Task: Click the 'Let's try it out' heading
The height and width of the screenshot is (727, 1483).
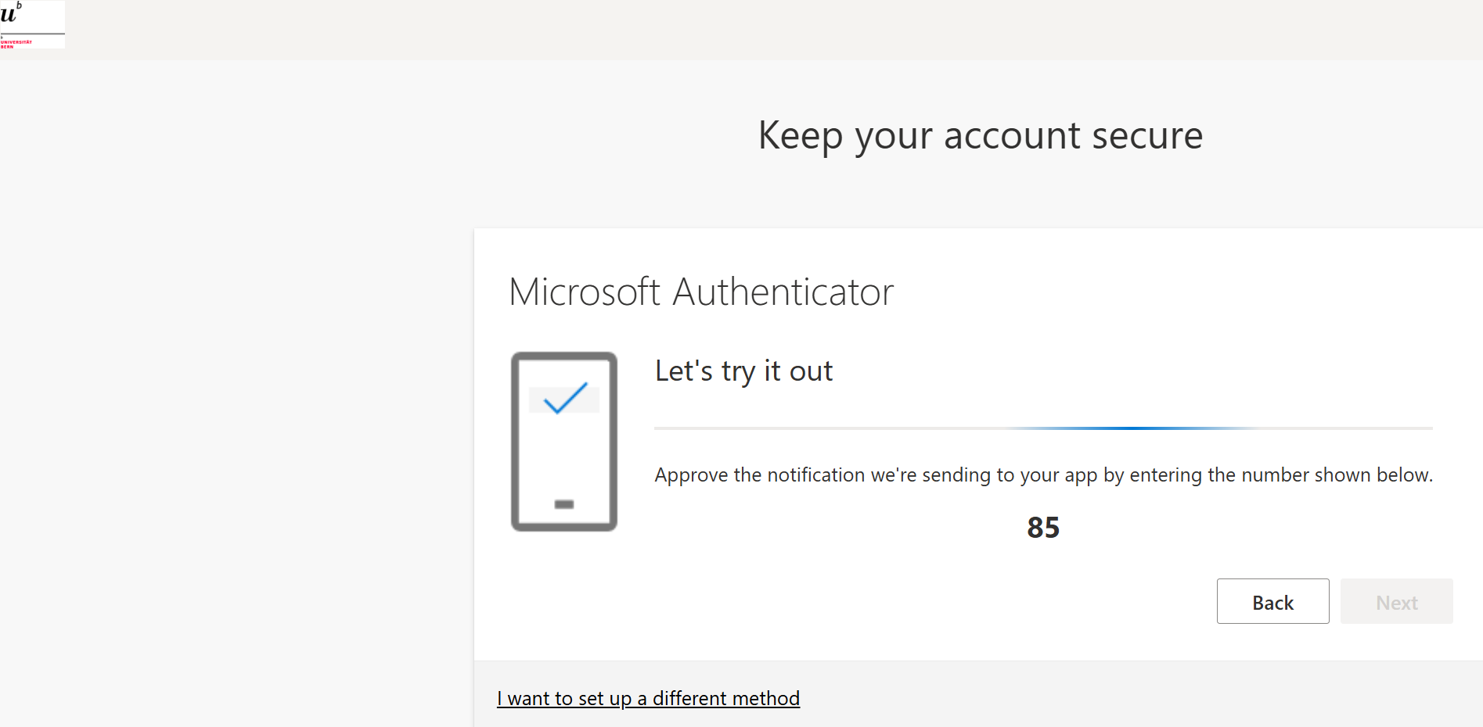Action: tap(743, 371)
